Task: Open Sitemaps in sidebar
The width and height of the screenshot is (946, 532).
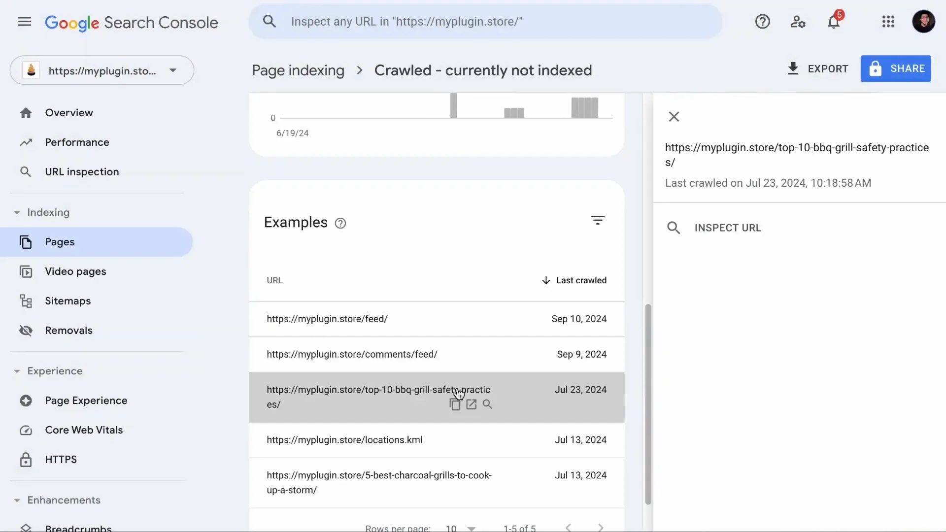Action: (x=68, y=301)
